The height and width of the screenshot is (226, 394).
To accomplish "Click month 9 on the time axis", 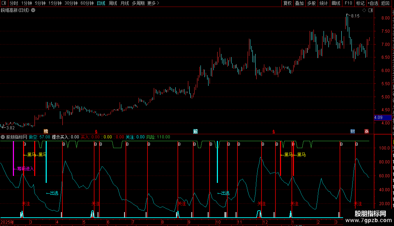I will click(x=189, y=222).
